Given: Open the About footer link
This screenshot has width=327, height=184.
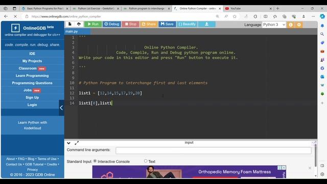Looking at the screenshot, I should pos(10,159).
